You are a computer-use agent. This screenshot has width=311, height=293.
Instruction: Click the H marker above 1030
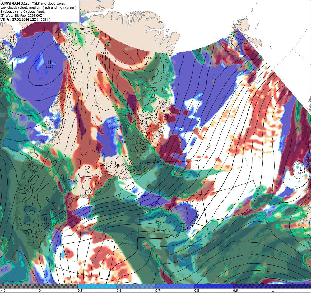(x=133, y=110)
